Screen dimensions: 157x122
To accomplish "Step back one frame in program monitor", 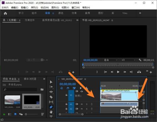I will [x=112, y=72].
